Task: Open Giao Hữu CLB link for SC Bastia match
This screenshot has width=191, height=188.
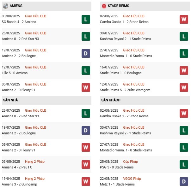Action: (x=35, y=16)
